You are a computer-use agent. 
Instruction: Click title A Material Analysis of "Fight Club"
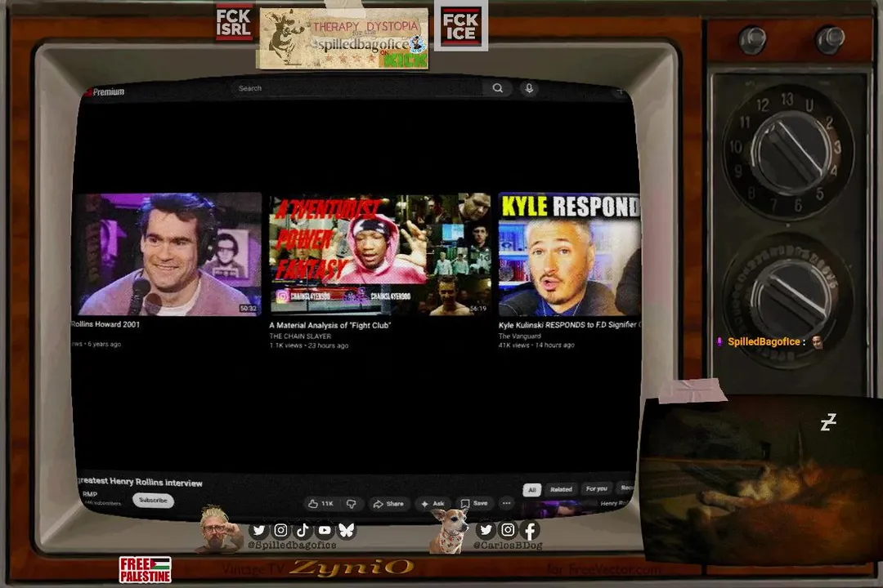pos(330,325)
